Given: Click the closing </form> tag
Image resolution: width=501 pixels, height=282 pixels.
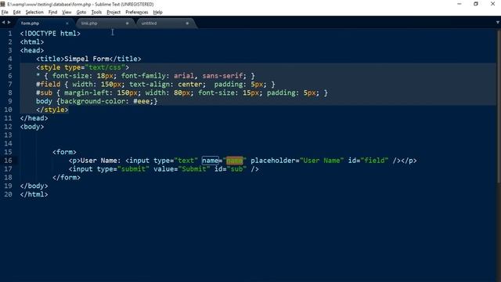Looking at the screenshot, I should pos(67,178).
